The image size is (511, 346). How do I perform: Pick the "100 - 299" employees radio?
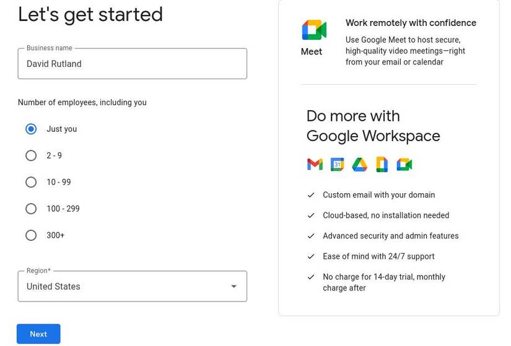[x=31, y=209]
